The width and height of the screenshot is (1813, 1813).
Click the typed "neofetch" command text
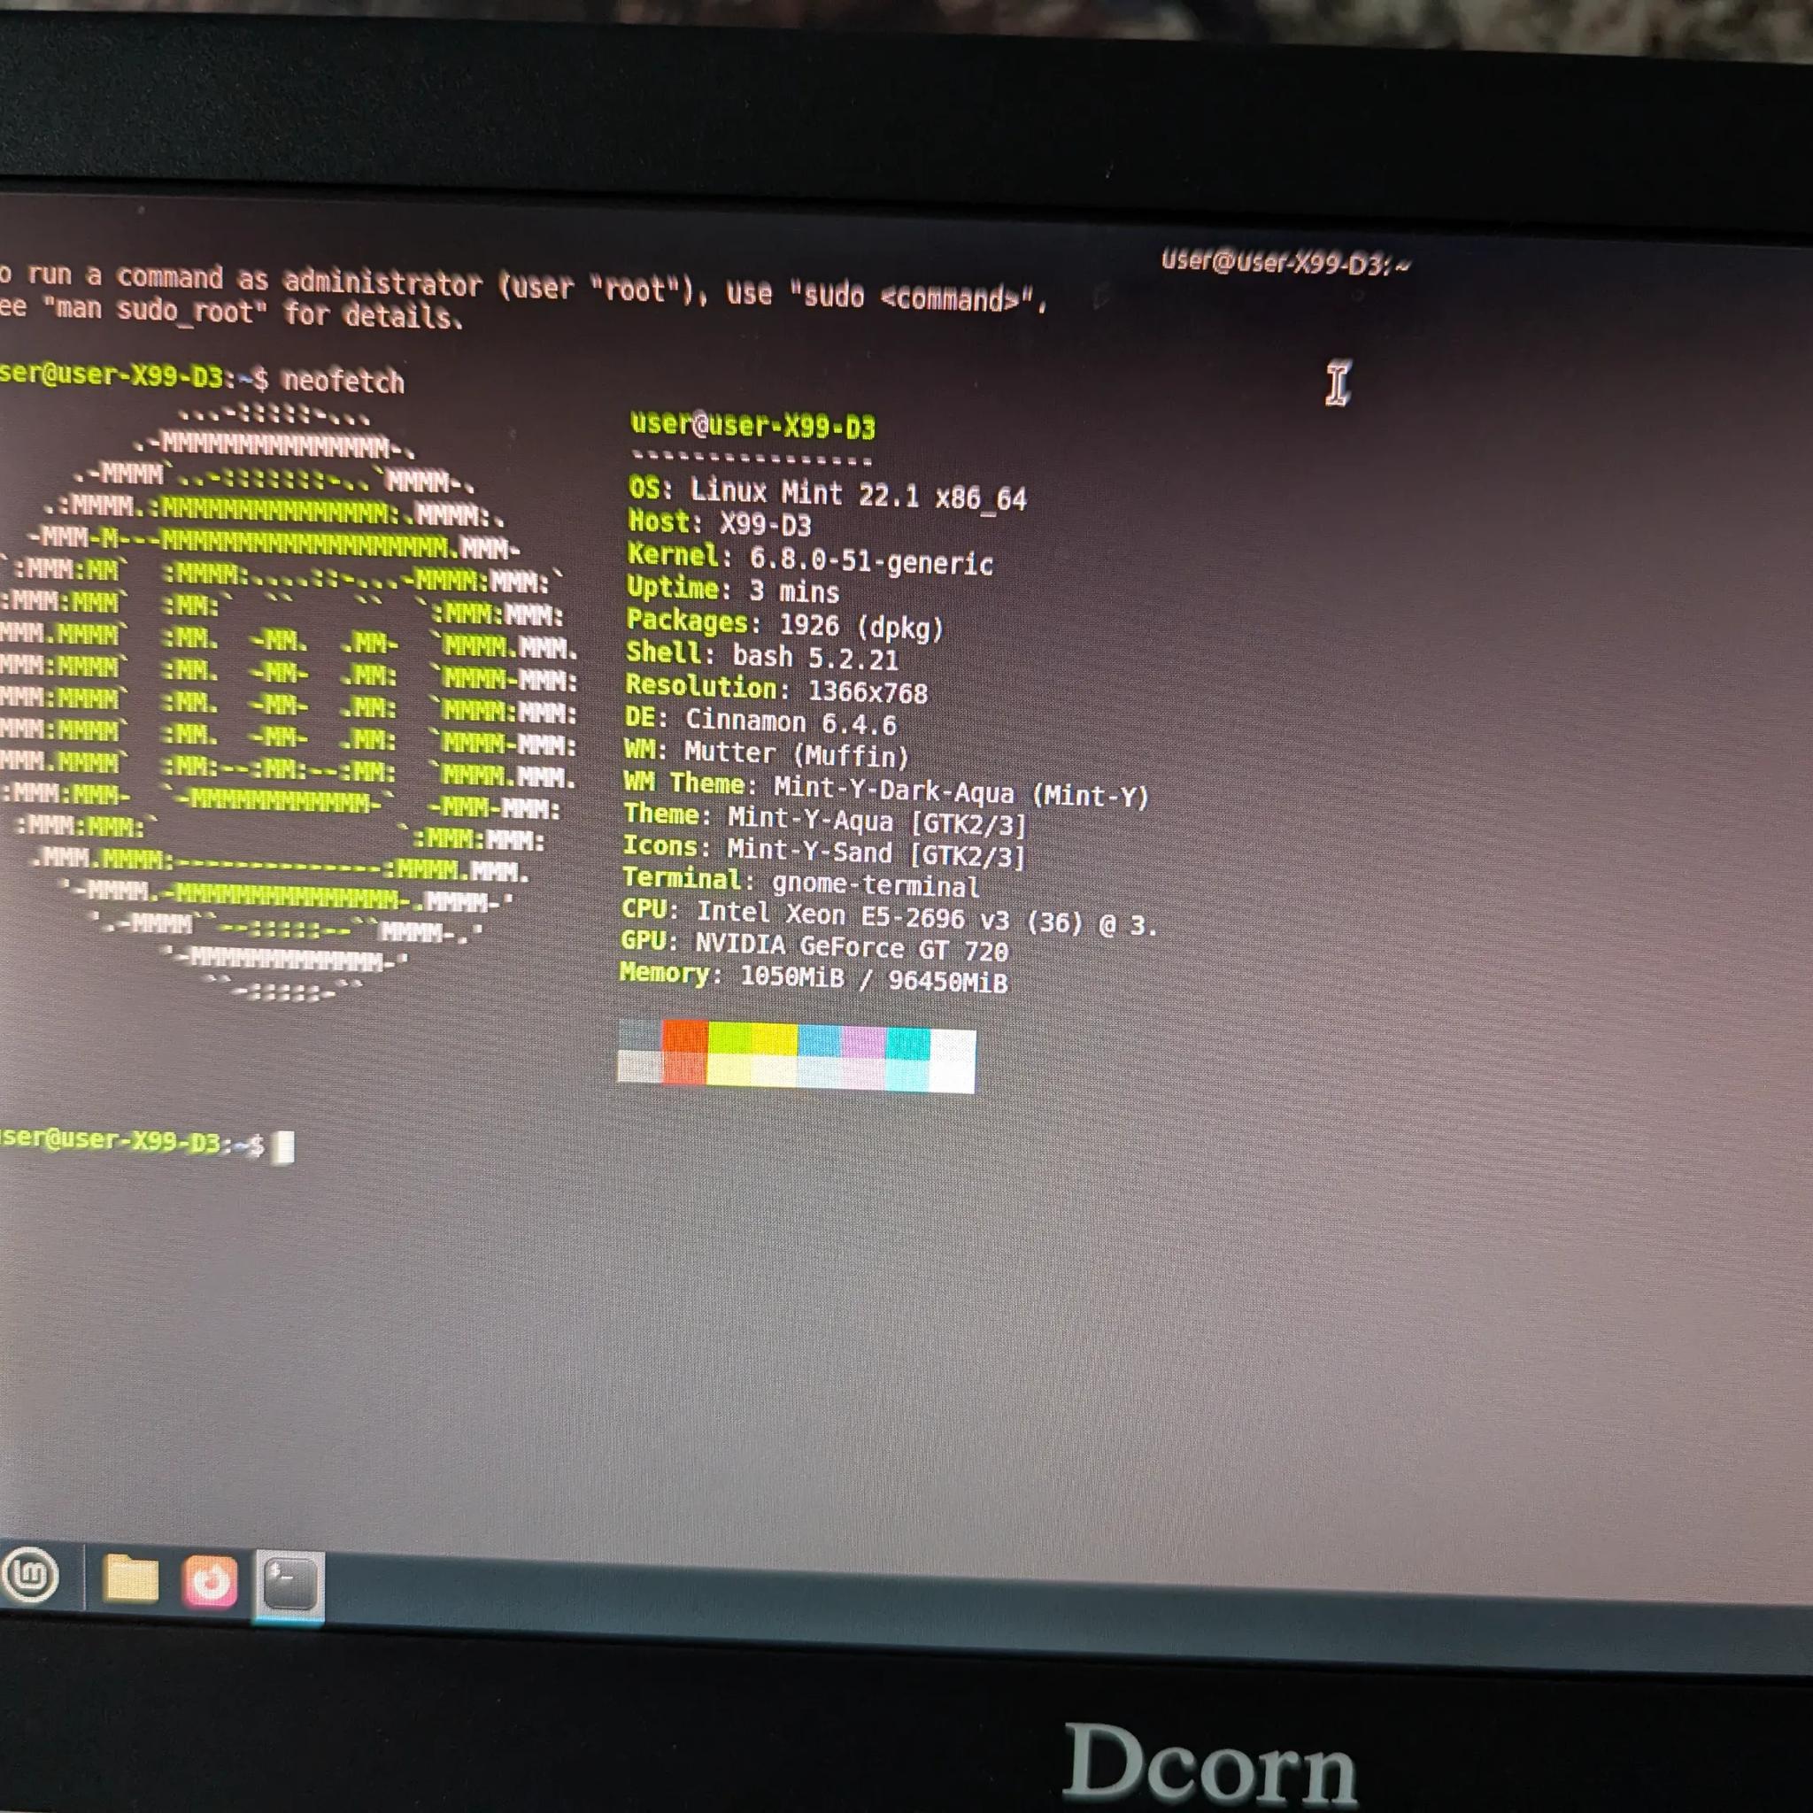tap(343, 381)
